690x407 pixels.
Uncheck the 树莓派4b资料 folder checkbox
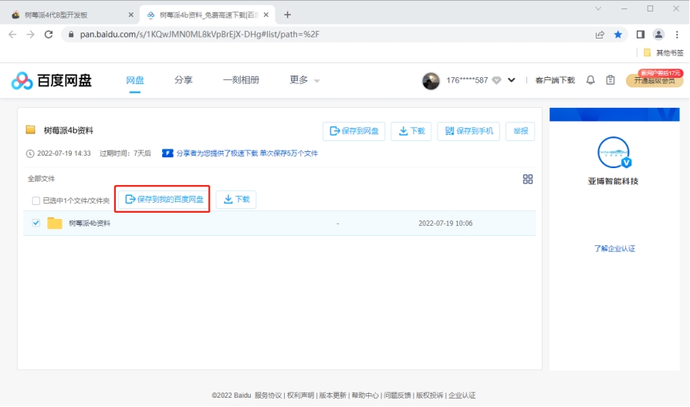pyautogui.click(x=36, y=223)
